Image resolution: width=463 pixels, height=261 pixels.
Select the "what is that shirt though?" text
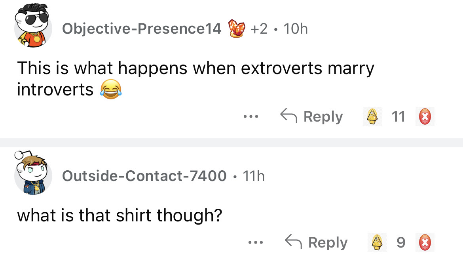pos(120,215)
